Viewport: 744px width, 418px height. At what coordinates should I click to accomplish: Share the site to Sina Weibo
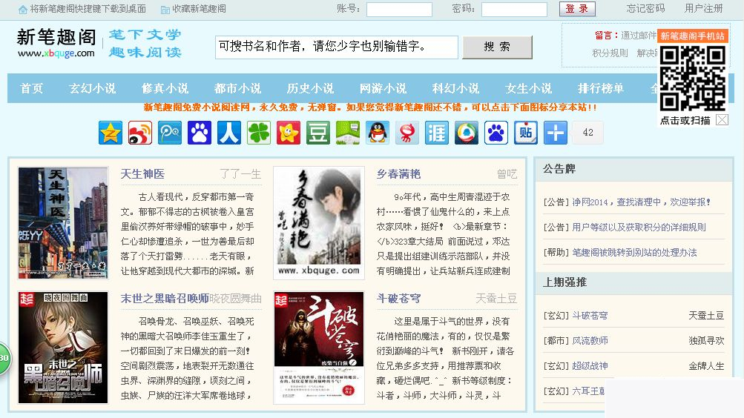tap(140, 133)
